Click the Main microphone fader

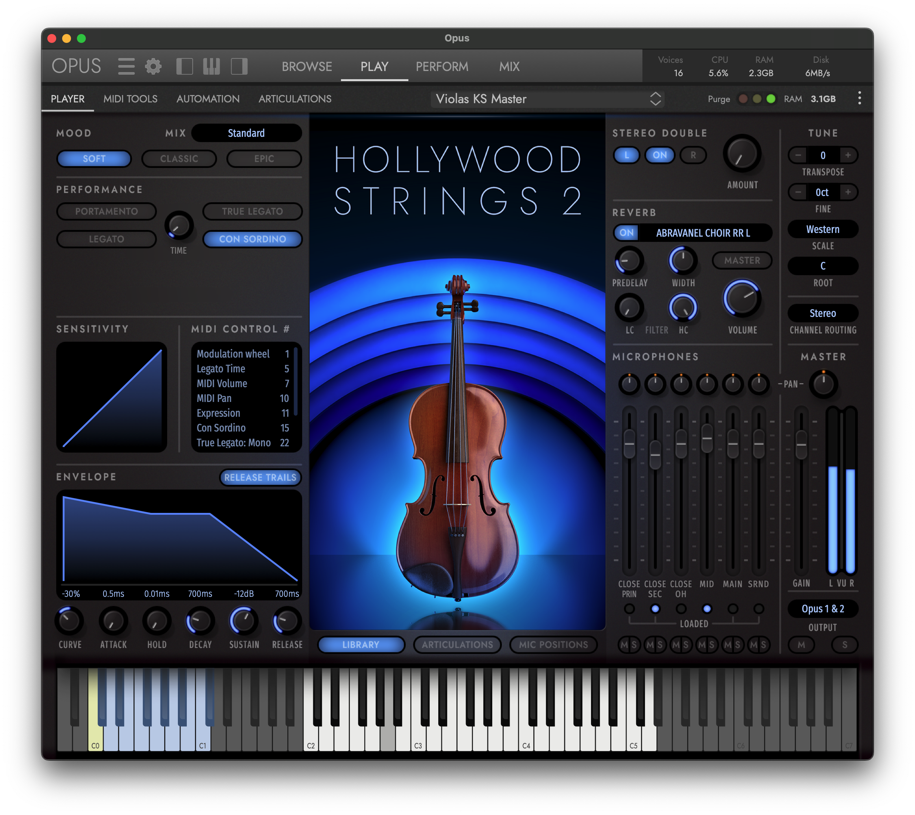click(x=733, y=443)
